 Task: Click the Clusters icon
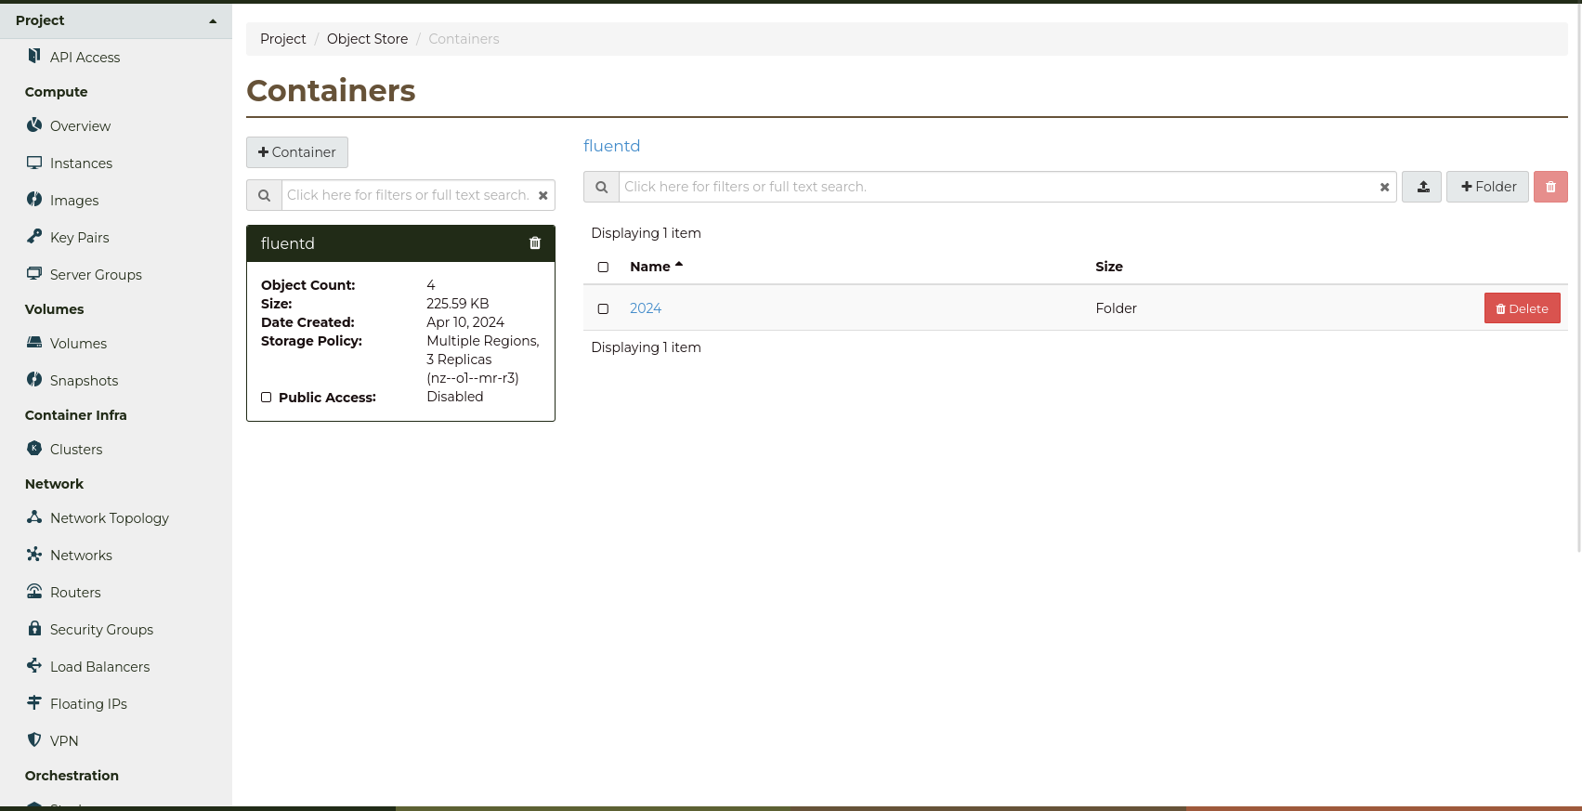[34, 448]
